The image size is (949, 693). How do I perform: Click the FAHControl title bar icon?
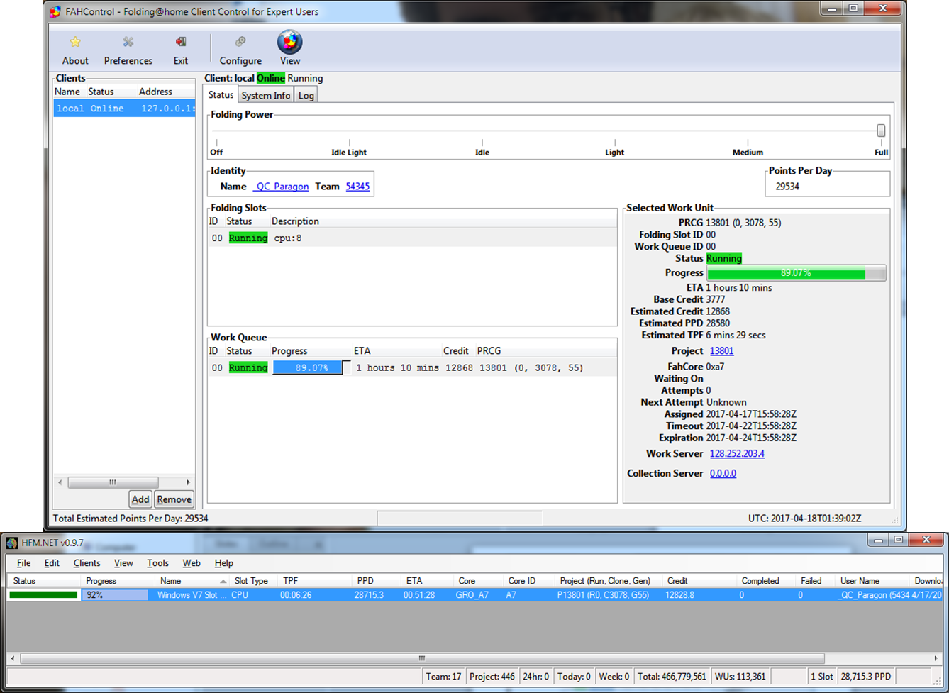[55, 11]
